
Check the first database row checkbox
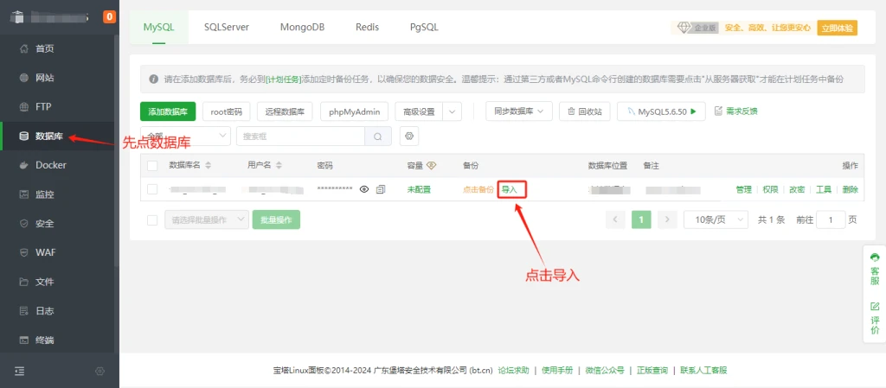click(152, 189)
